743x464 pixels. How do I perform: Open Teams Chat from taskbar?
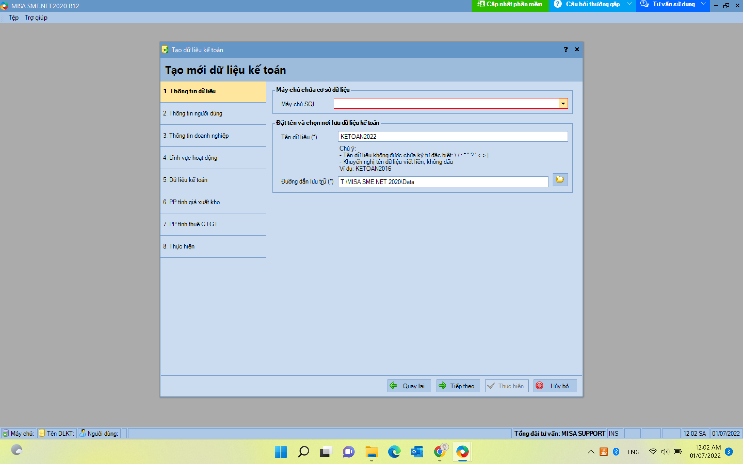tap(349, 452)
